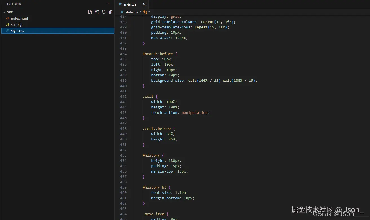The height and width of the screenshot is (220, 370).
Task: Refresh the Explorer file tree
Action: point(104,12)
